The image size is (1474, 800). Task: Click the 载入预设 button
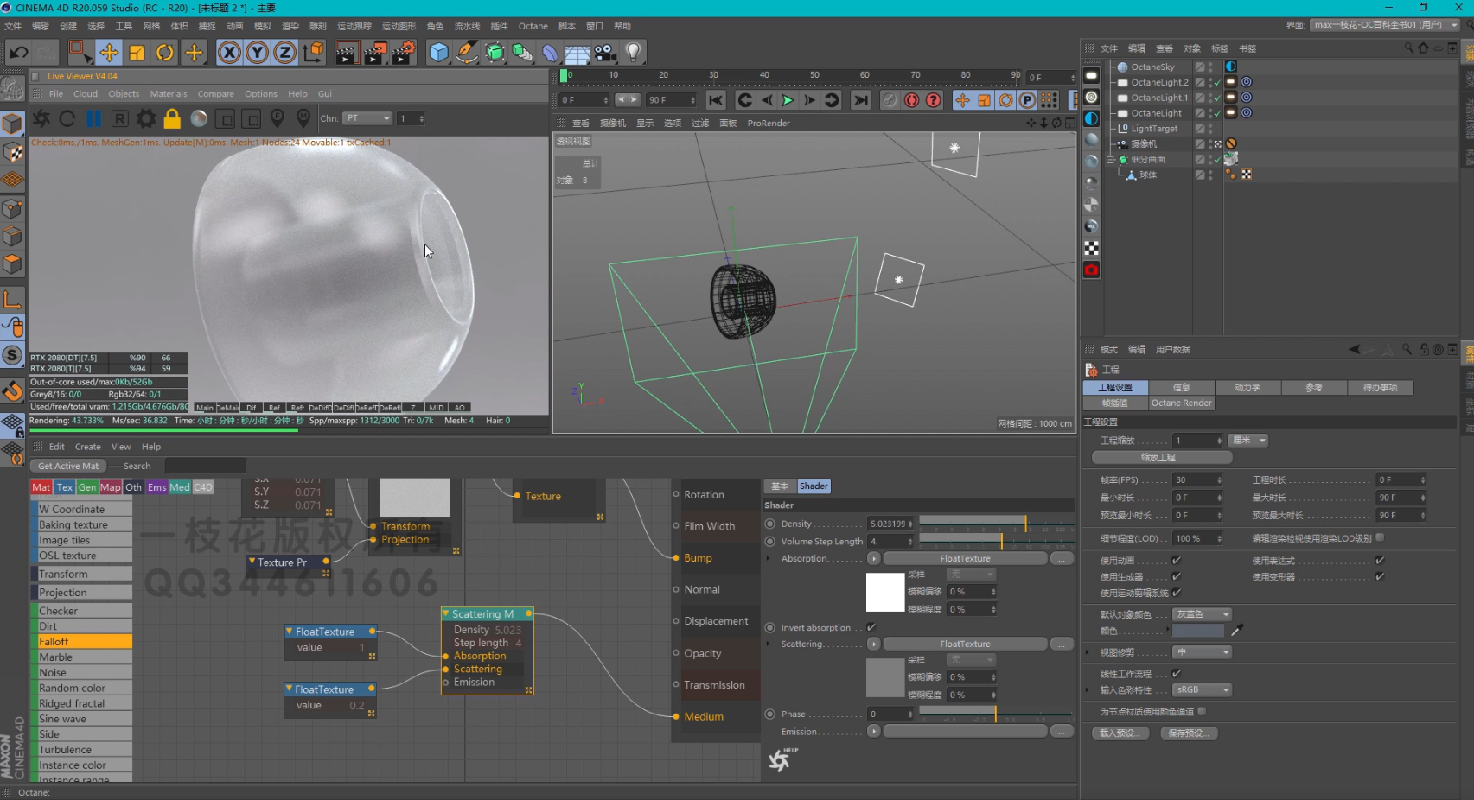1120,733
